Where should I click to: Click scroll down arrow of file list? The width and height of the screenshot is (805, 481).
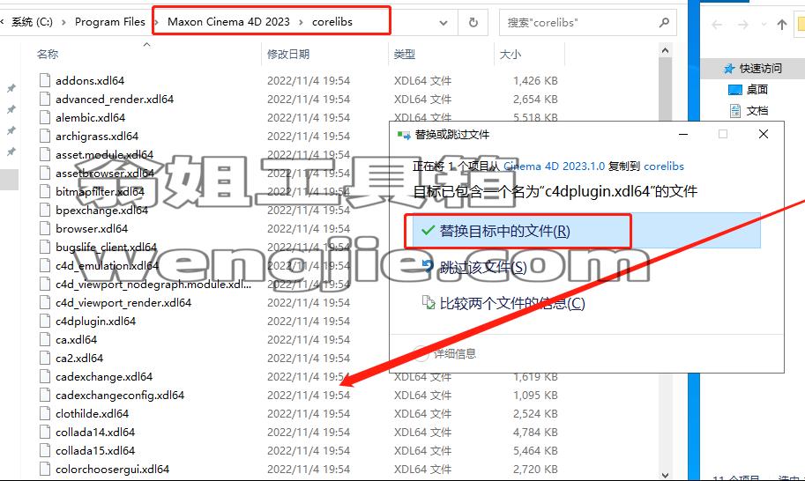[665, 474]
